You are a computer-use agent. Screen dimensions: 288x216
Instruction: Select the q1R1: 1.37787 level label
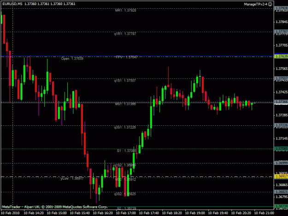click(x=125, y=34)
